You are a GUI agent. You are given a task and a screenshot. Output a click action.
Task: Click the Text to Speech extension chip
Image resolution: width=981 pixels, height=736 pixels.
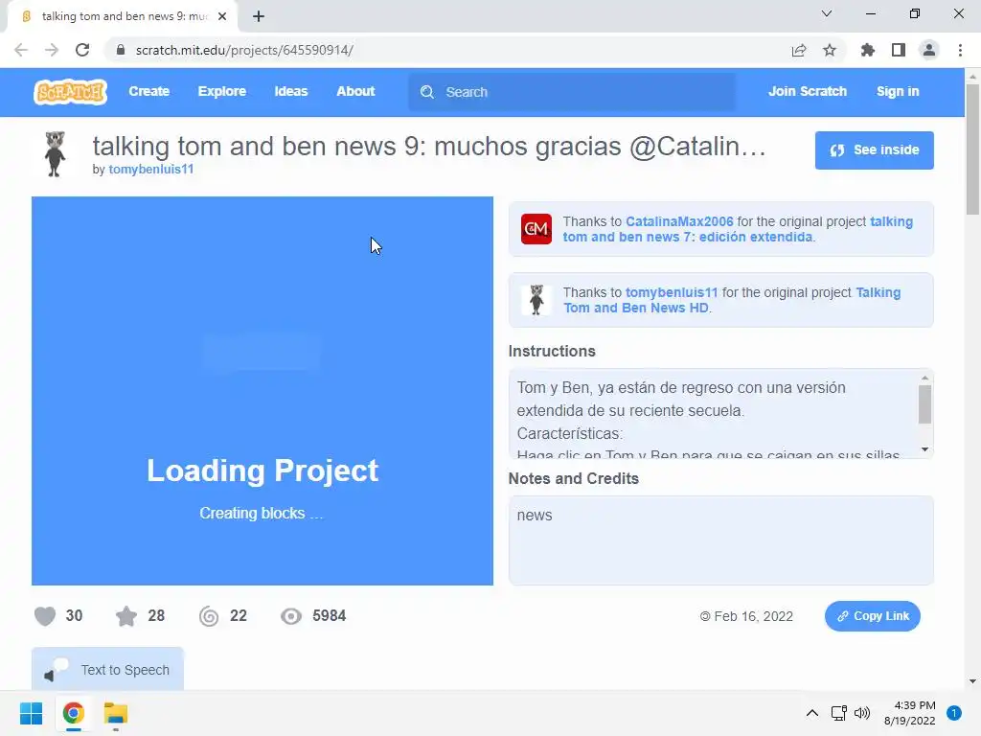pyautogui.click(x=107, y=669)
